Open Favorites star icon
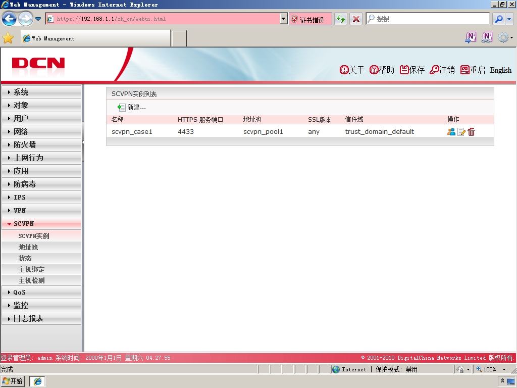Viewport: 517px width, 388px height. pyautogui.click(x=8, y=38)
